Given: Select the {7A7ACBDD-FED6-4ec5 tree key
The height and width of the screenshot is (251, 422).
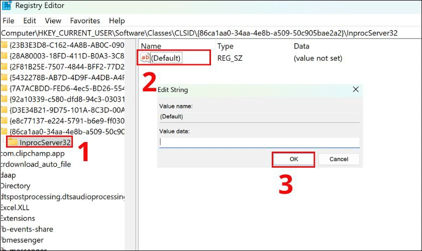Looking at the screenshot, I should [x=67, y=88].
